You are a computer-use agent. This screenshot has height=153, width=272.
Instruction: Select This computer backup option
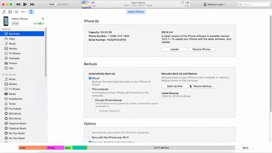[90, 89]
